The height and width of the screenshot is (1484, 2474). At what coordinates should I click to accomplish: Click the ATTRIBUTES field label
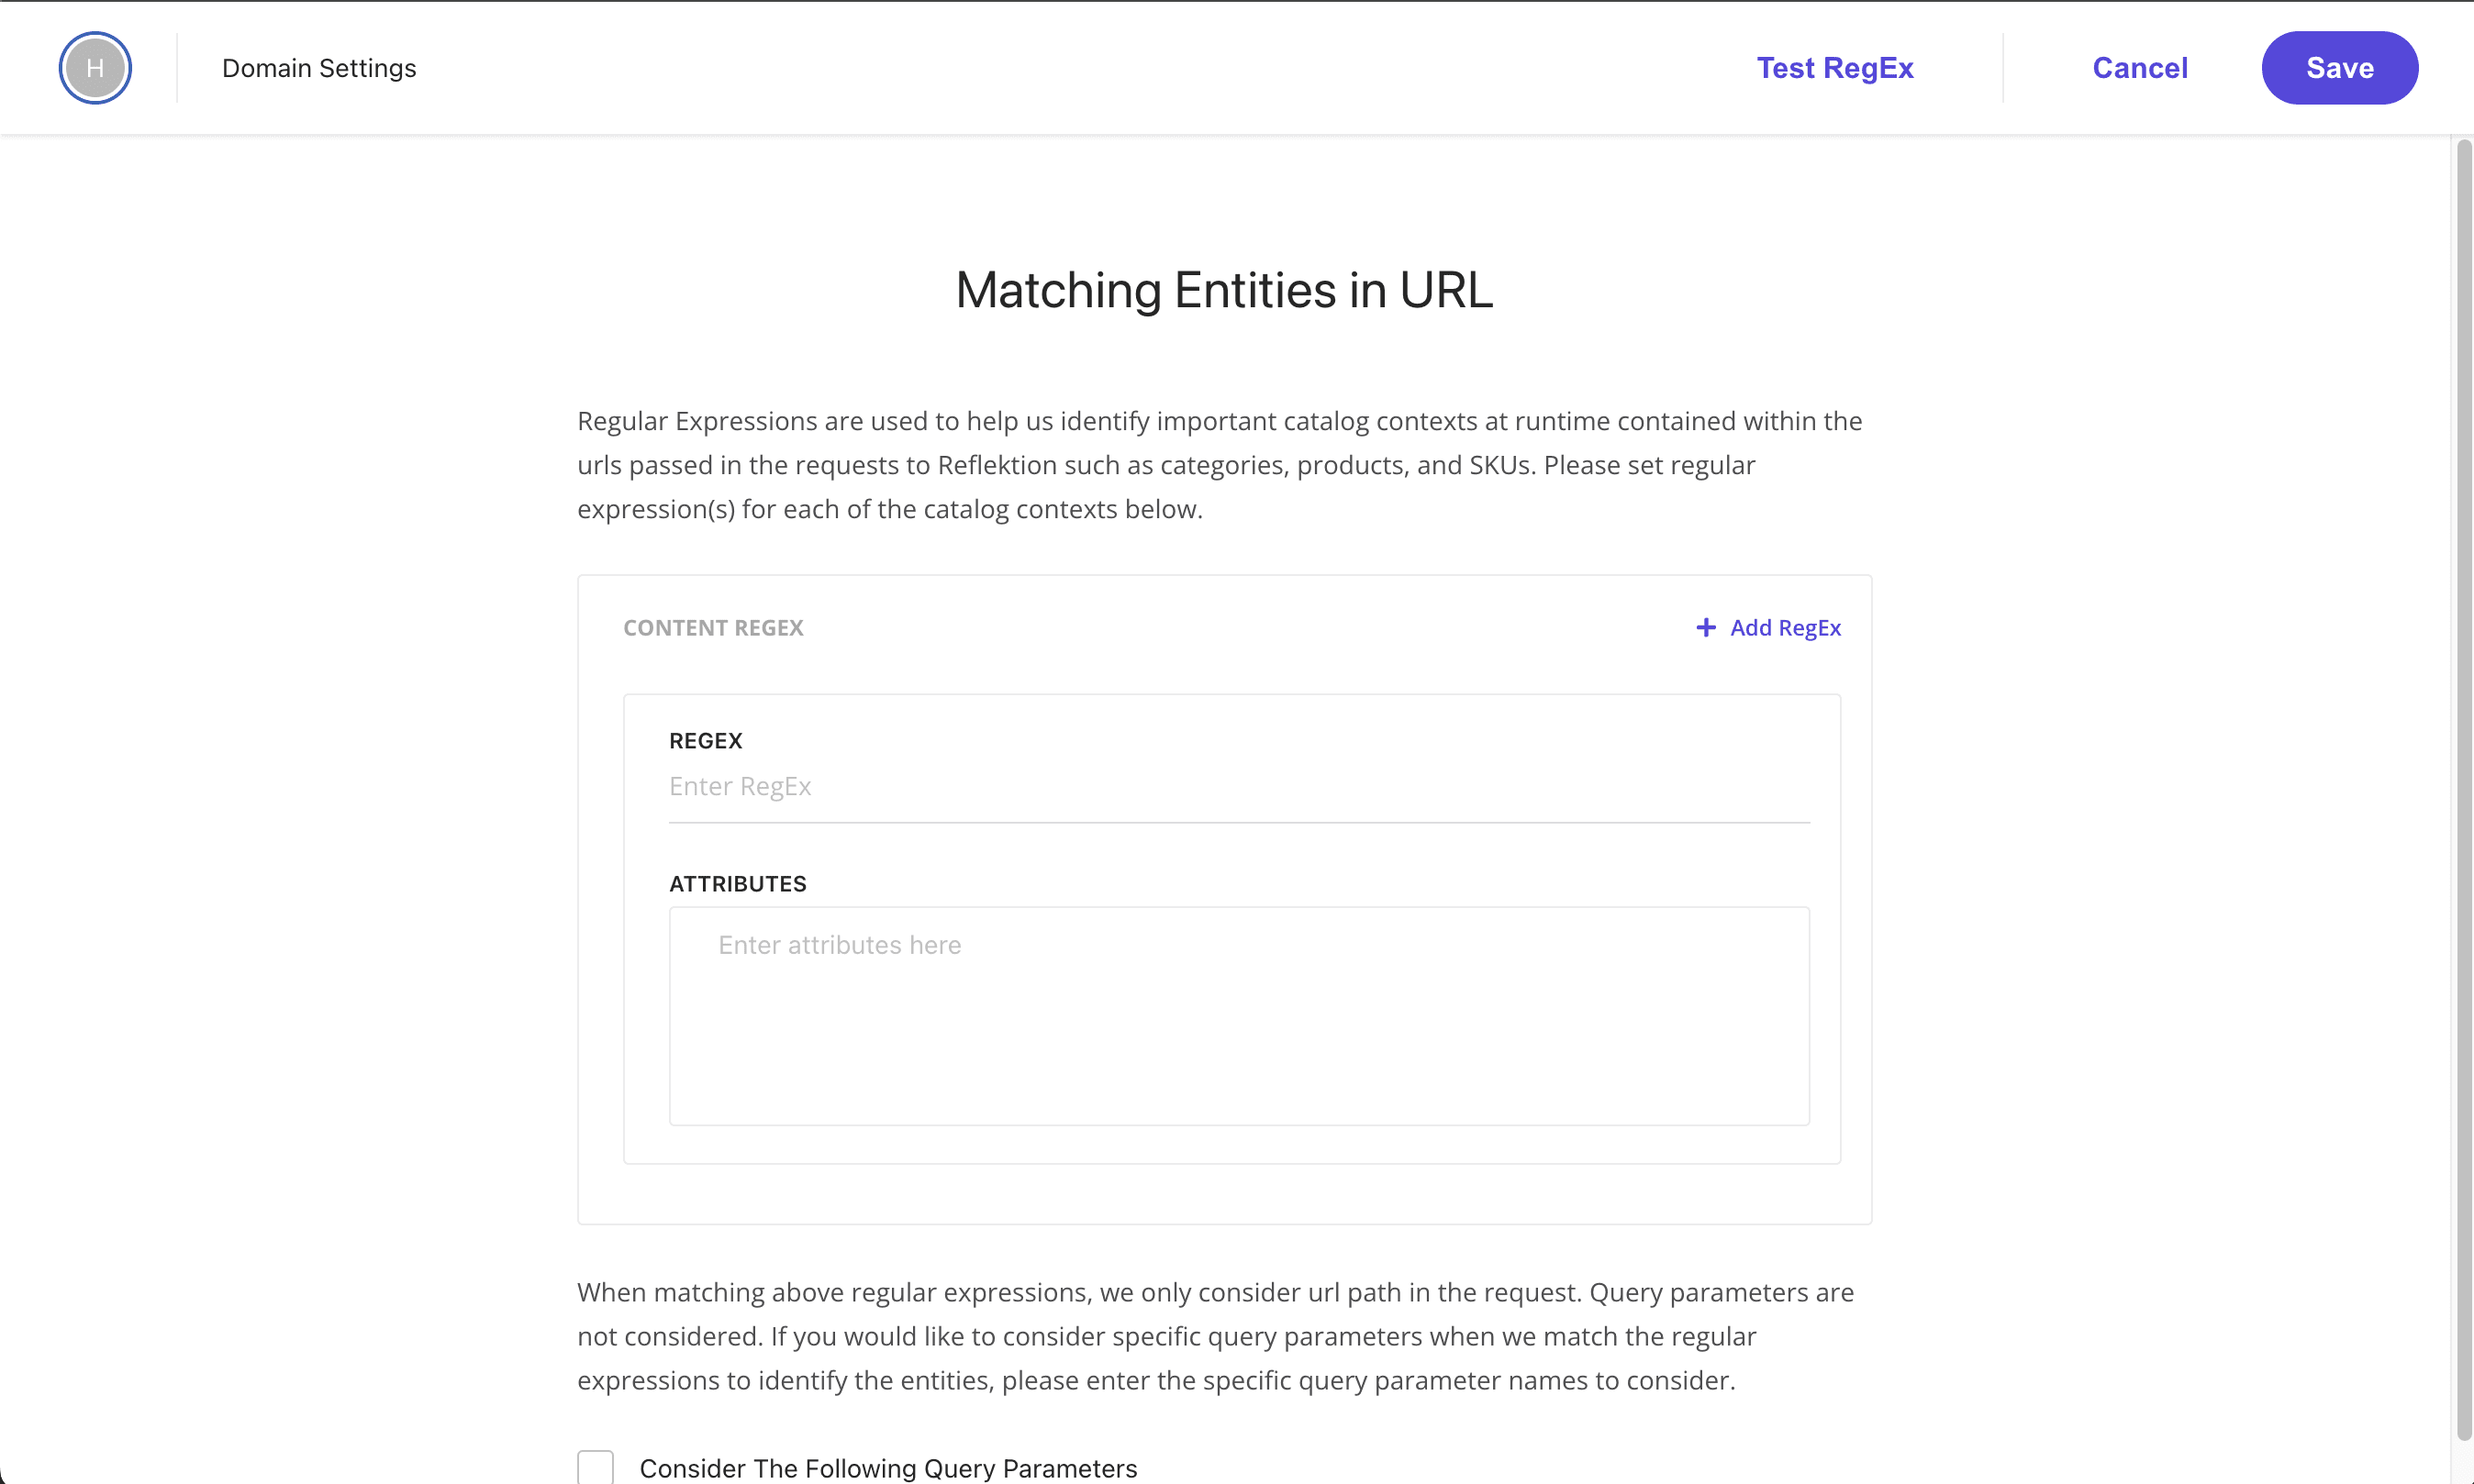click(x=737, y=884)
